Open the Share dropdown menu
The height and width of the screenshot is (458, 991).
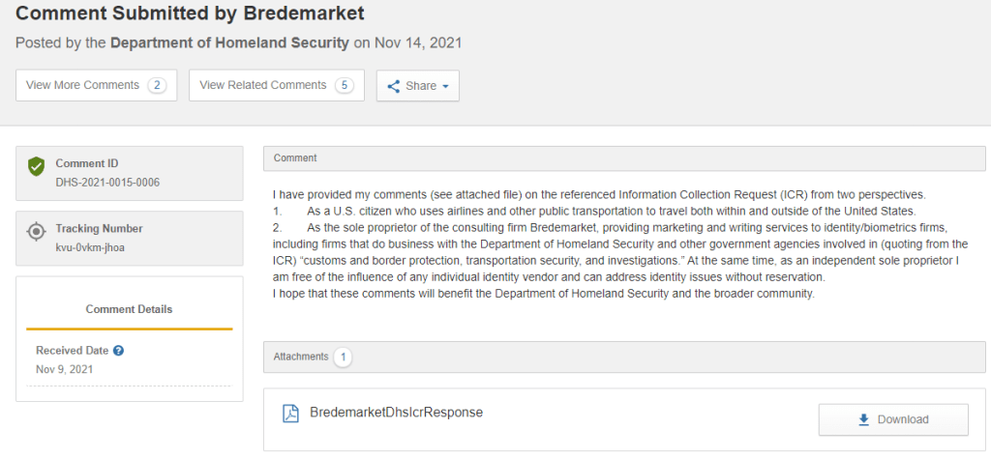pyautogui.click(x=418, y=86)
